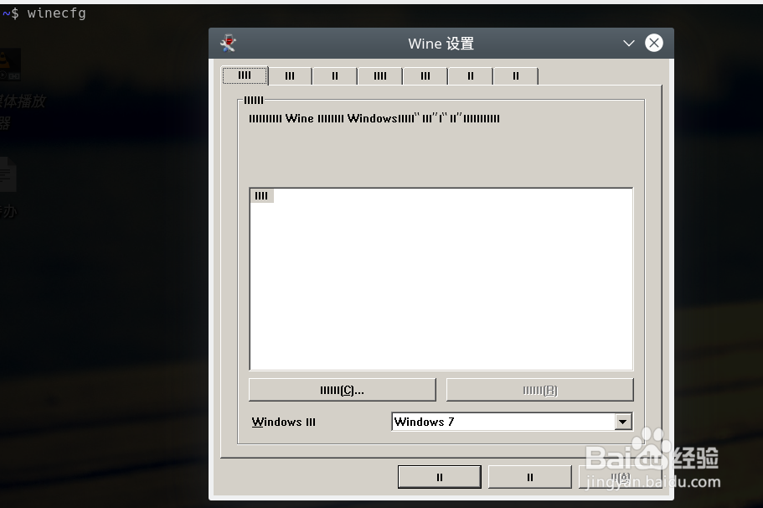The height and width of the screenshot is (508, 763).
Task: Open the fifth tab (Drives)
Action: coord(425,76)
